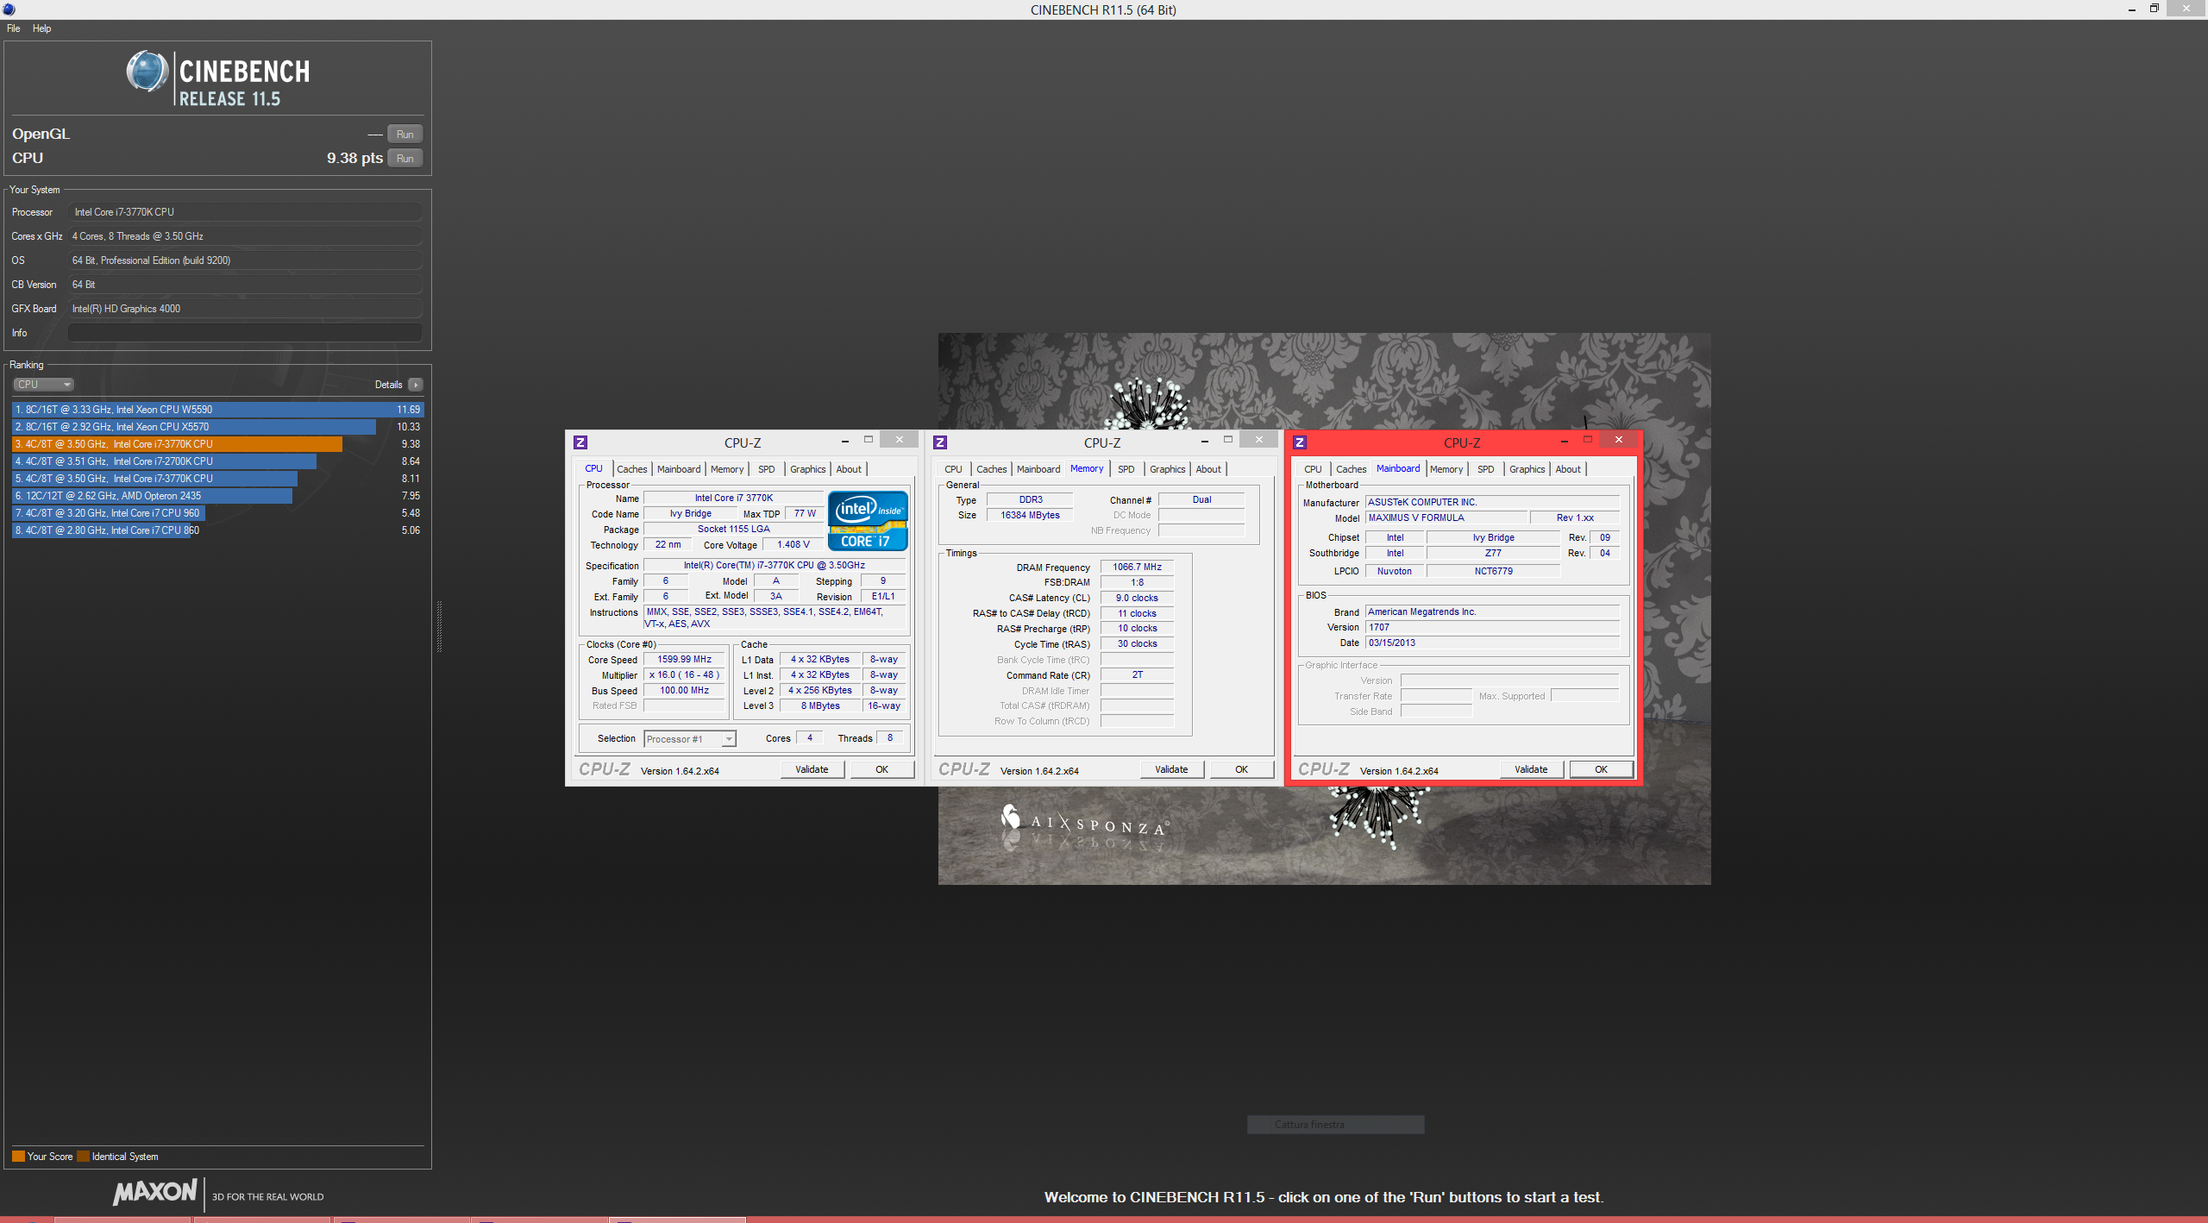Click the MAXON logo
Viewport: 2208px width, 1223px height.
(x=155, y=1192)
